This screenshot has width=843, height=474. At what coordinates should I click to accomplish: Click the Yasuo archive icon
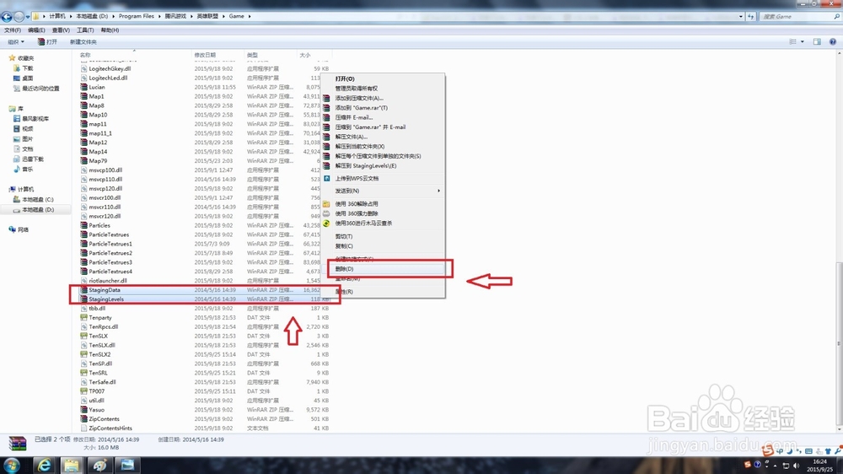[x=83, y=409]
